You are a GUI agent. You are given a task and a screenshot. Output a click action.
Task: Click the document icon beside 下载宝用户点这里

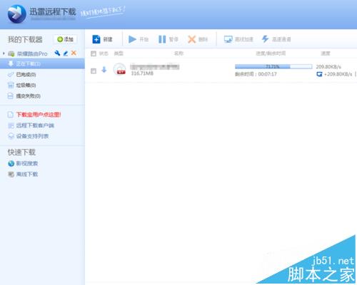11,115
